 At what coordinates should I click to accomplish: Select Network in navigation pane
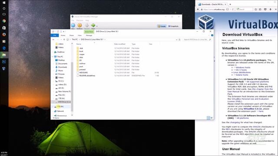click(60, 111)
